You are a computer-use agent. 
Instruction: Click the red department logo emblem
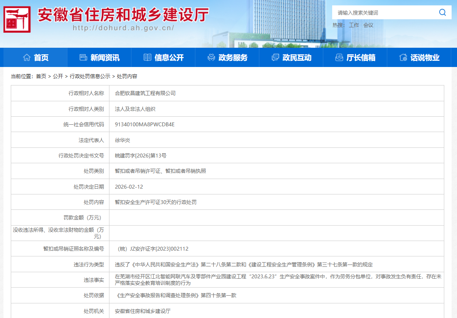click(17, 19)
